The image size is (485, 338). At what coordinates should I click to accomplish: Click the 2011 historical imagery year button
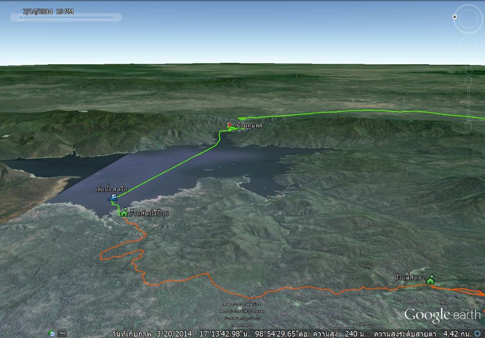[62, 333]
